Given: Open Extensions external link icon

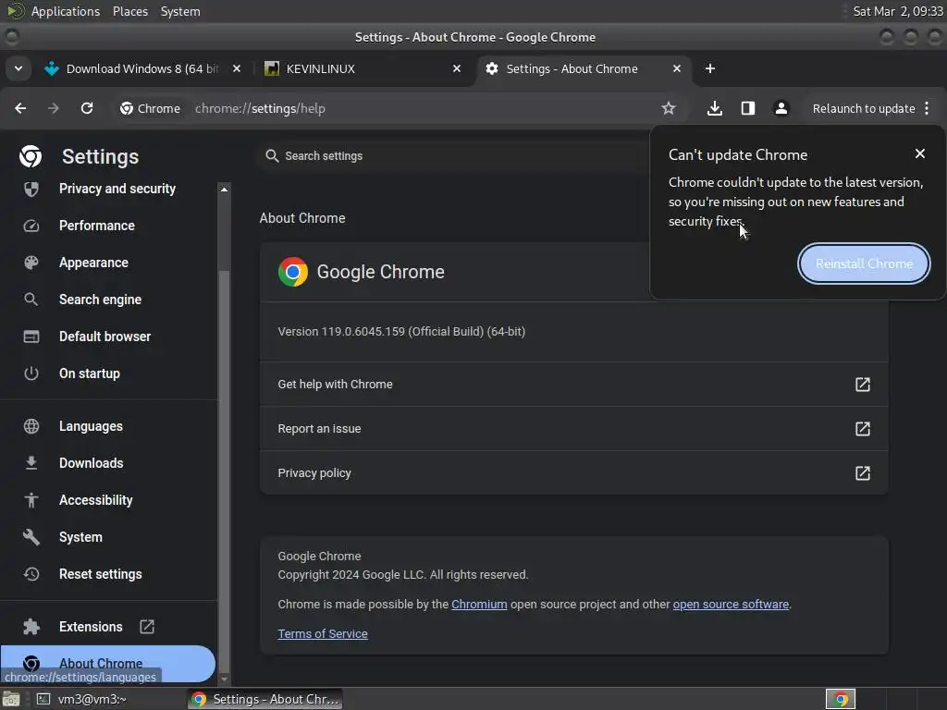Looking at the screenshot, I should [147, 627].
